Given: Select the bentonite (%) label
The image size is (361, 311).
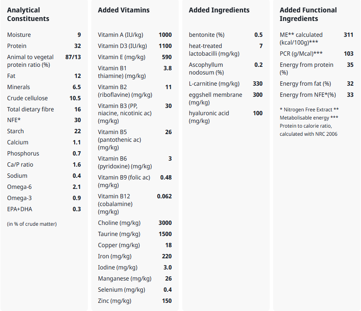Looking at the screenshot, I should click(x=207, y=35).
